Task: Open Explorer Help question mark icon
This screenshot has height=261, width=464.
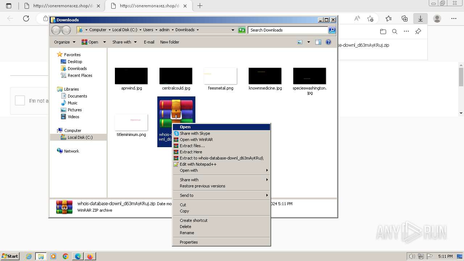Action: pyautogui.click(x=328, y=42)
